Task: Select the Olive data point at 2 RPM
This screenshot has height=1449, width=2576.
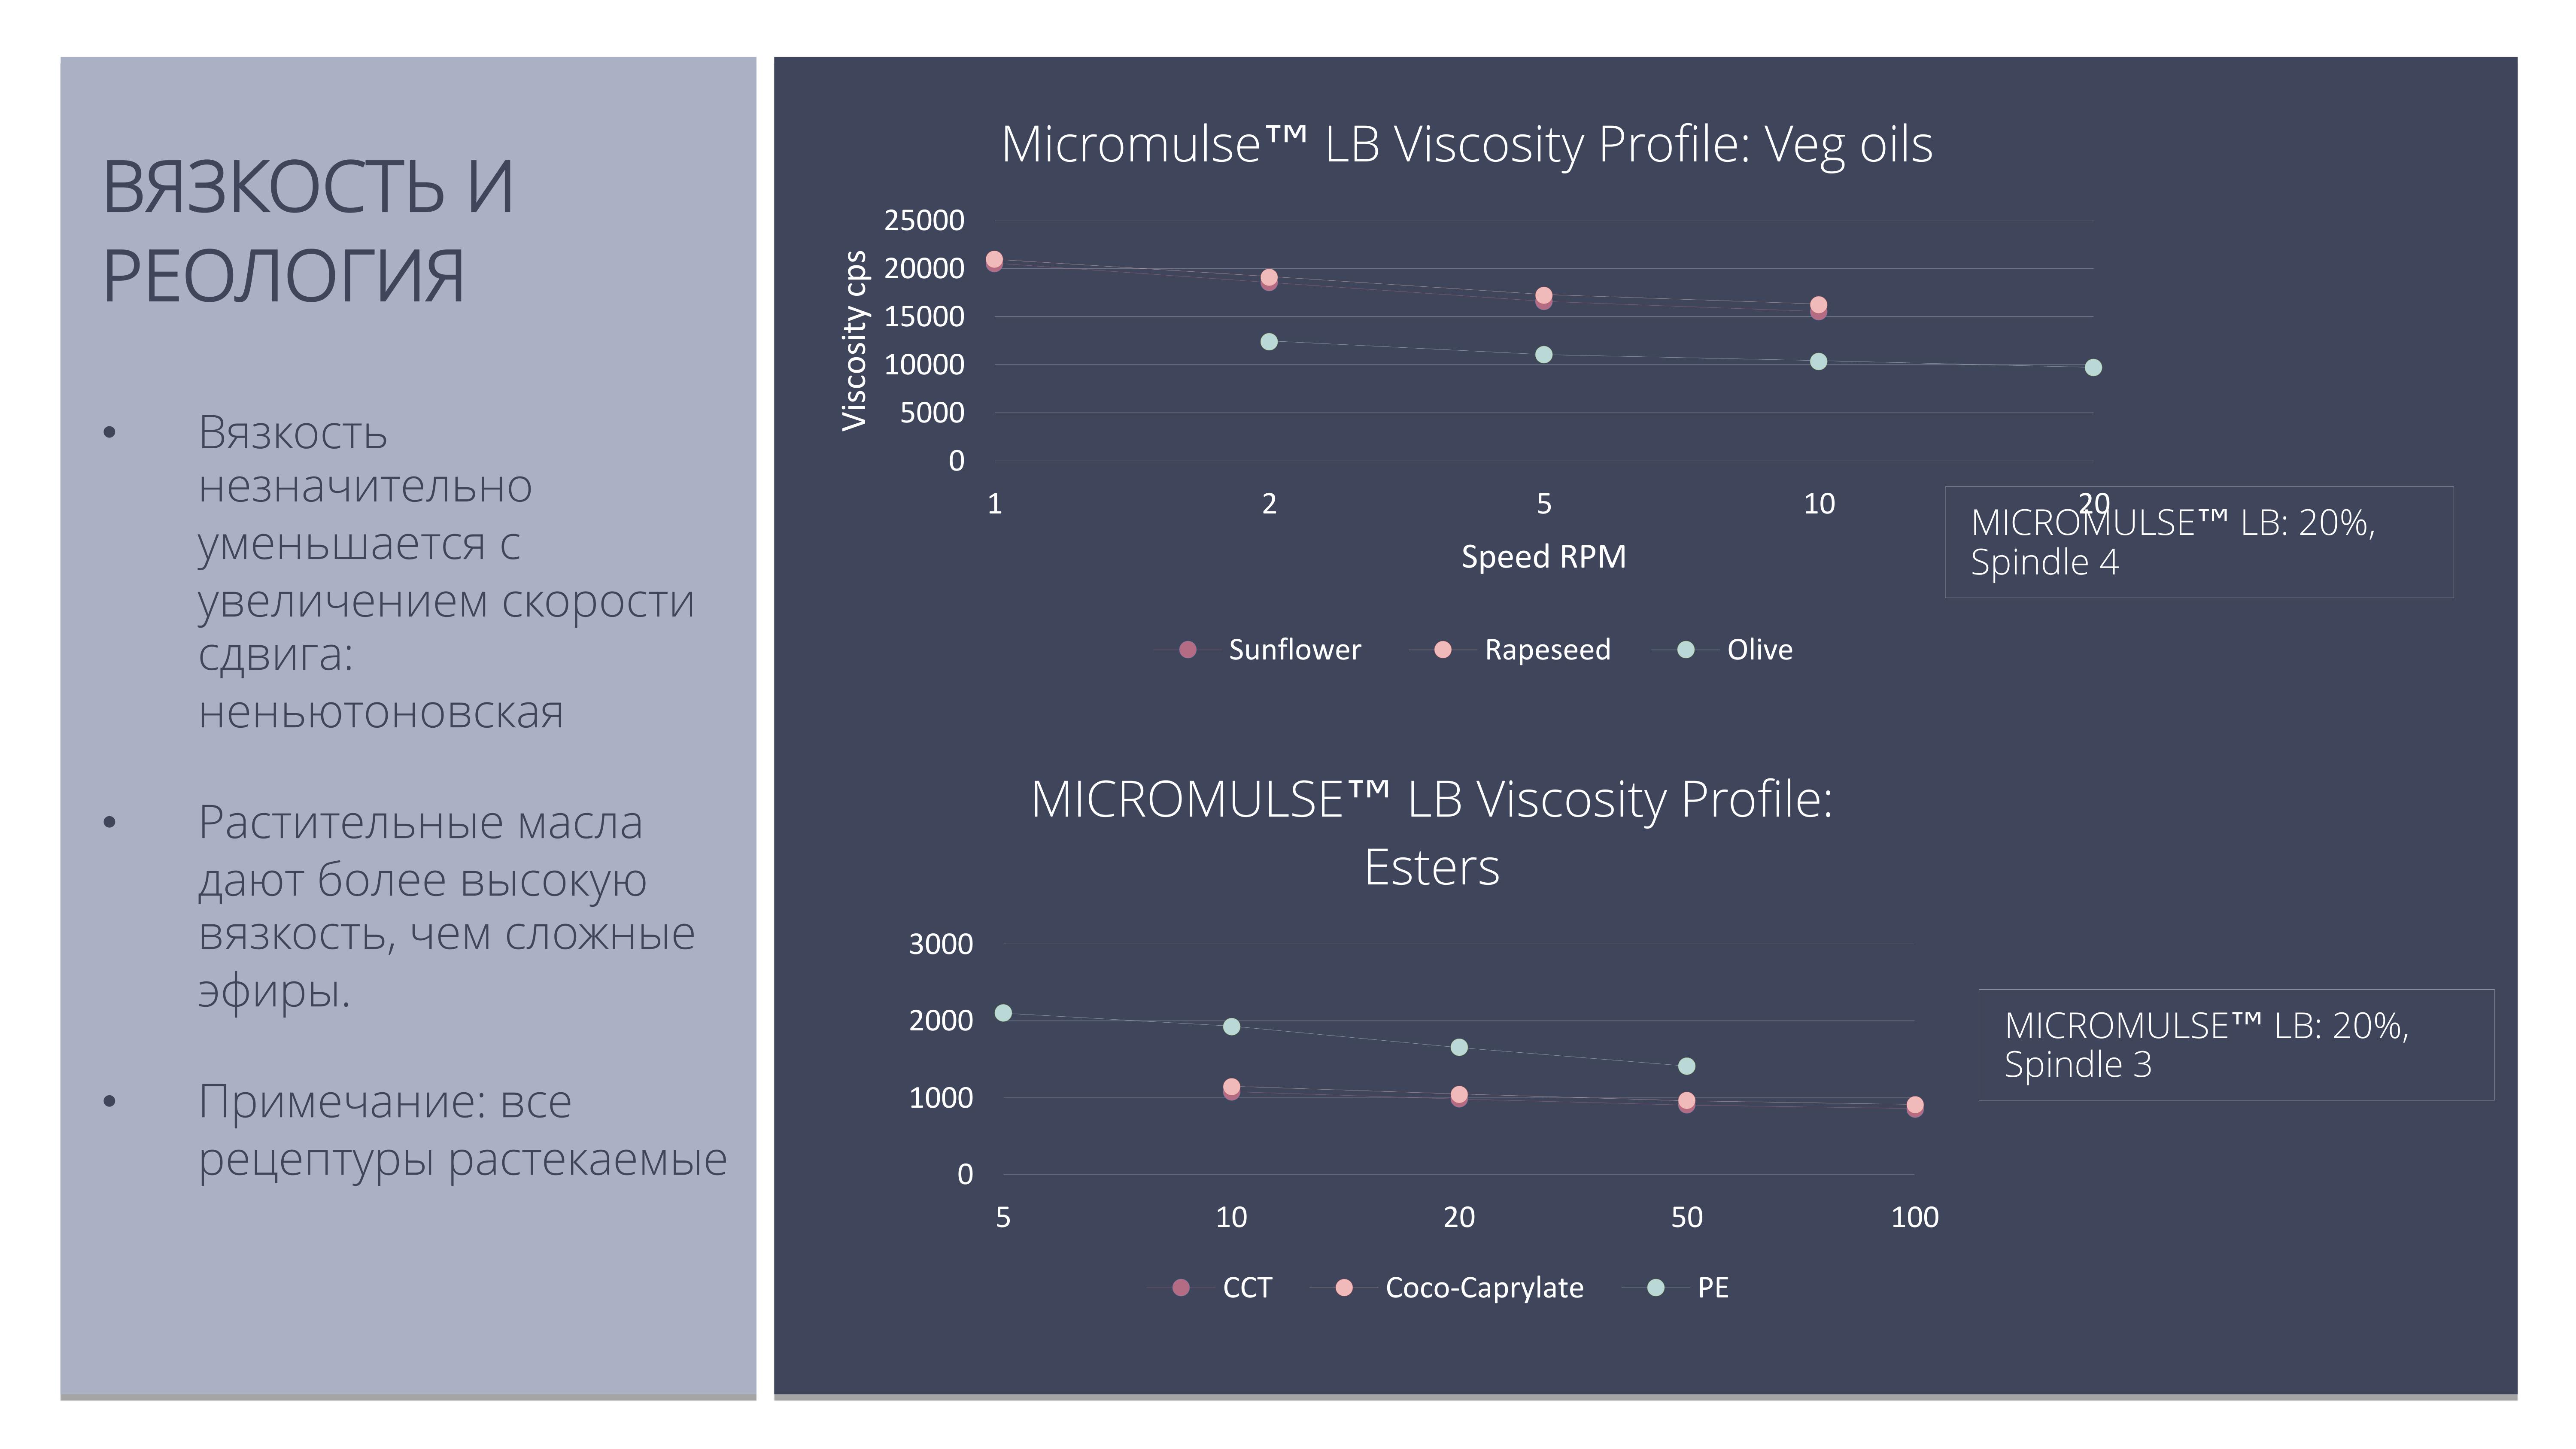Action: click(x=1269, y=342)
